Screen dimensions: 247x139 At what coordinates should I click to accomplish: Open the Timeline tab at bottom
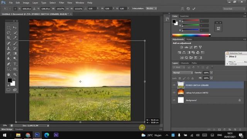pos(19,129)
